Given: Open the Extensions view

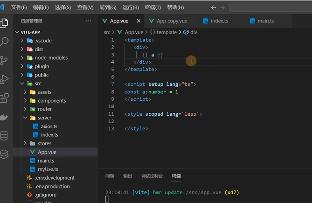Looking at the screenshot, I should point(4,98).
